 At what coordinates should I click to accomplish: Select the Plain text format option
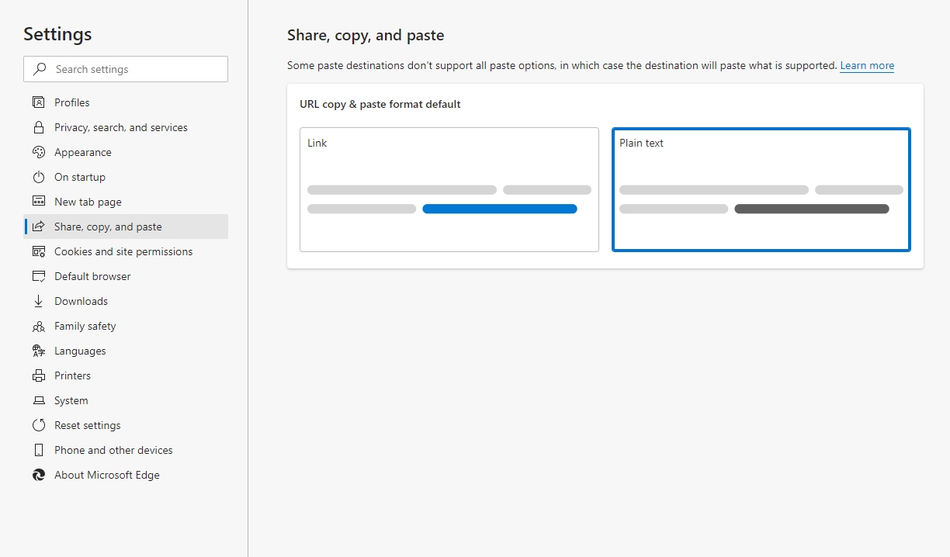[x=761, y=189]
